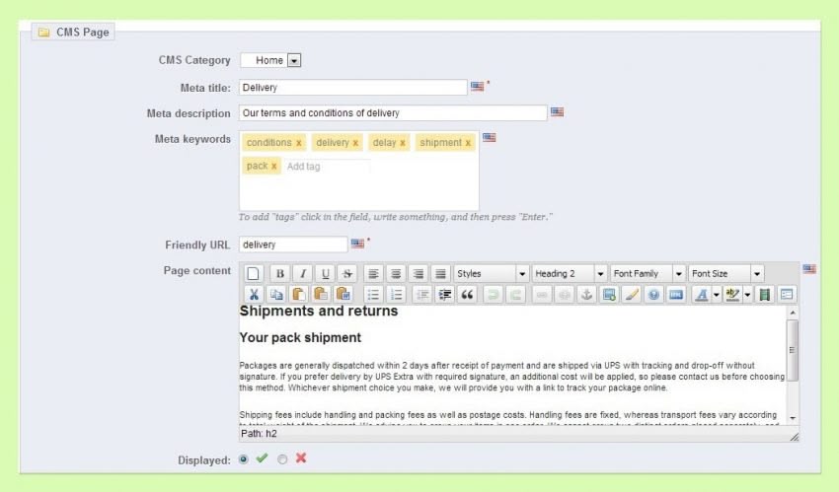Remove the 'delay' keyword tag
The width and height of the screenshot is (839, 492).
(403, 143)
